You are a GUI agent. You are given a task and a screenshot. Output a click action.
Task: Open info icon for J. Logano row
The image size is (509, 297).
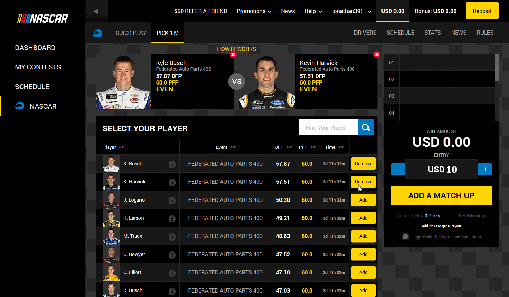172,201
